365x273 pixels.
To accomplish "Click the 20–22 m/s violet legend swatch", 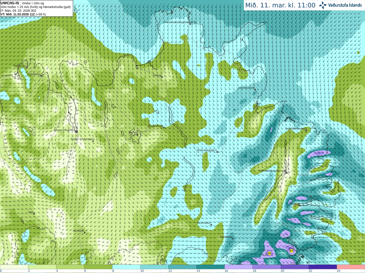I will 295,267.
